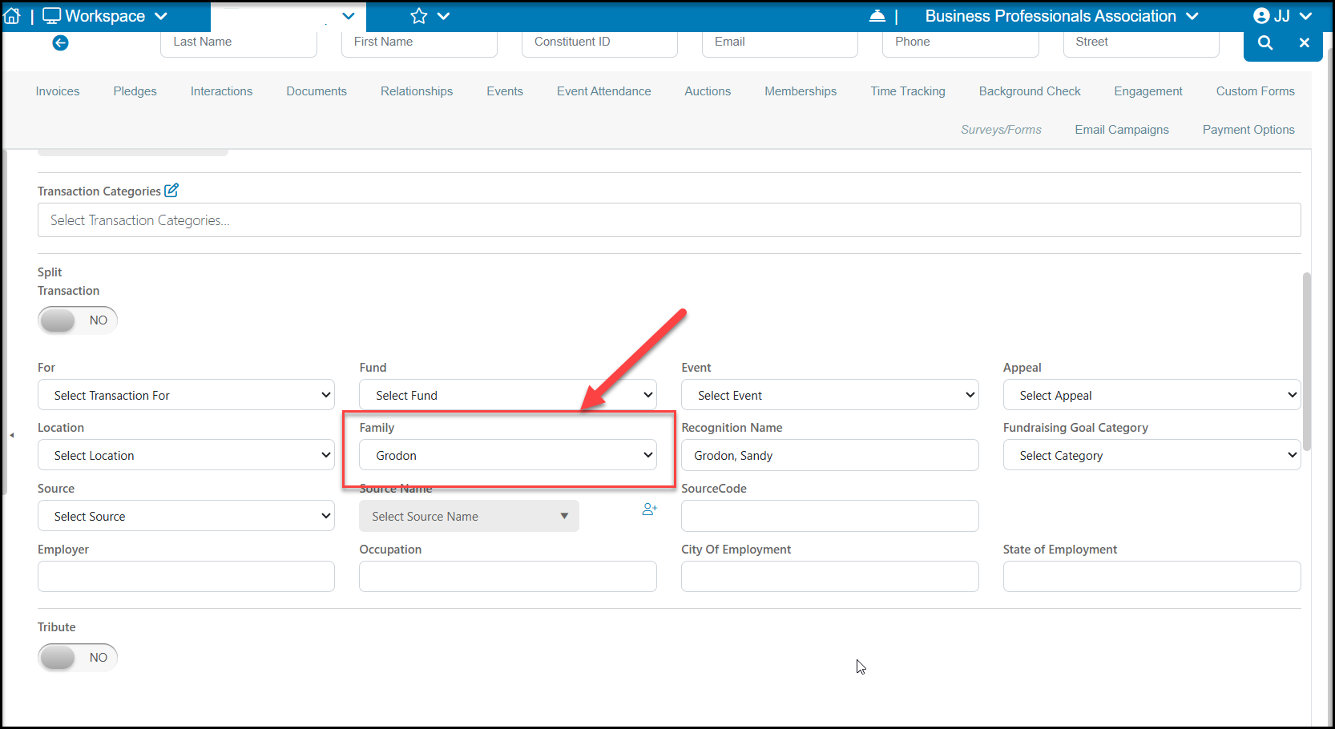Open the Select Fund dropdown
This screenshot has width=1335, height=729.
[508, 395]
